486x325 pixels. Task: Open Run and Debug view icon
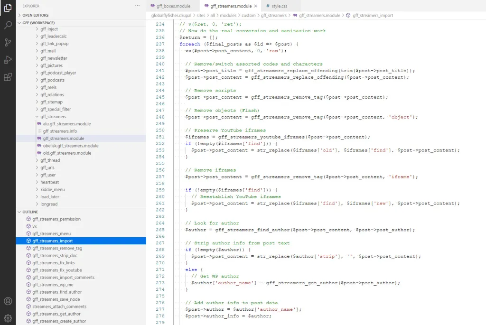point(8,59)
